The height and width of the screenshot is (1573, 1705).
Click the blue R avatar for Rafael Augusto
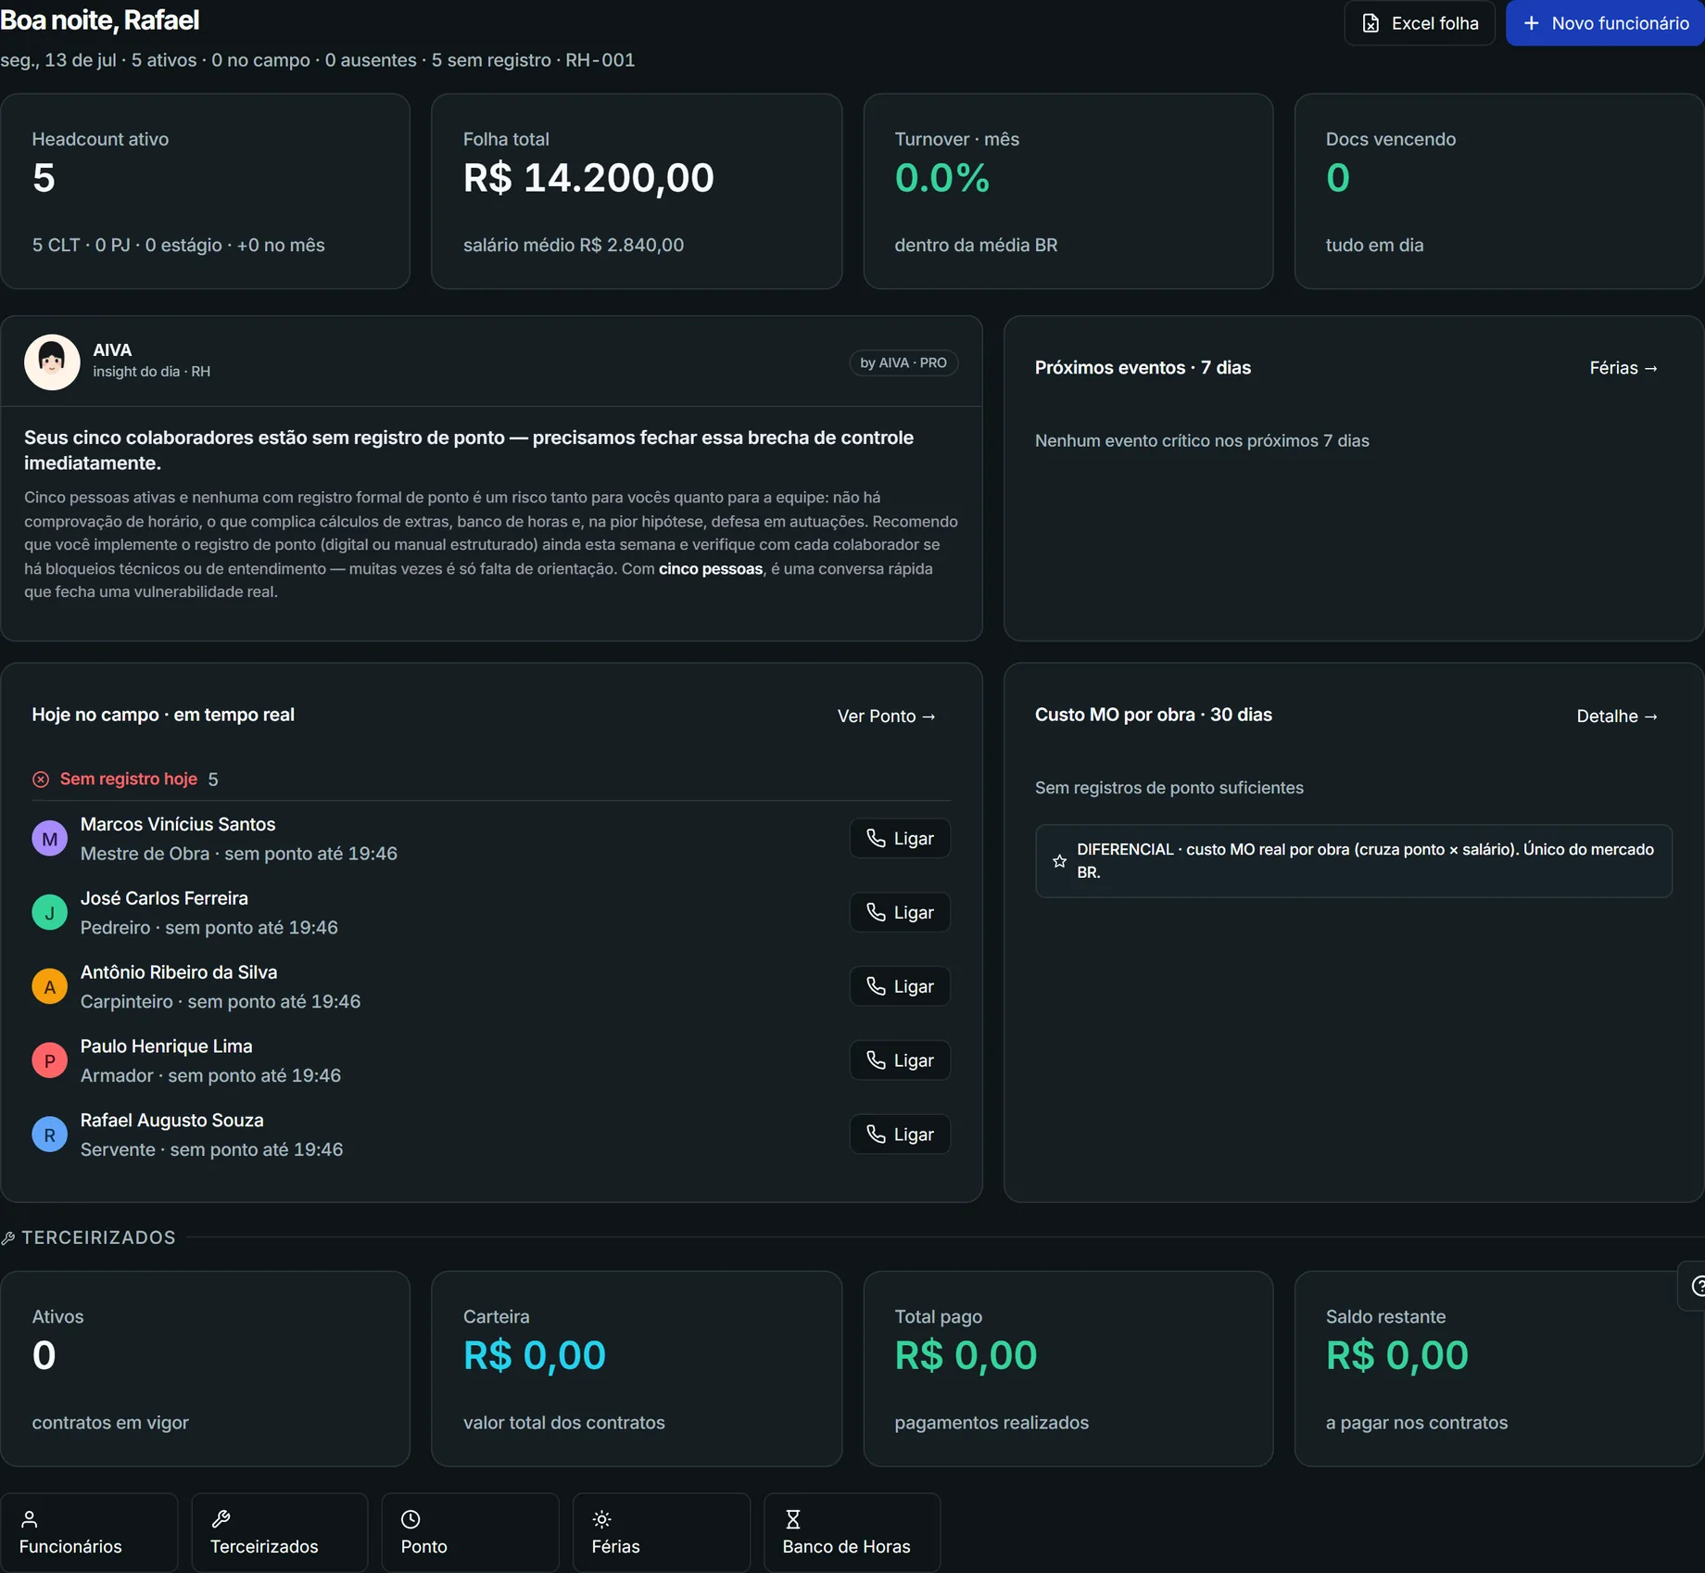[x=50, y=1135]
